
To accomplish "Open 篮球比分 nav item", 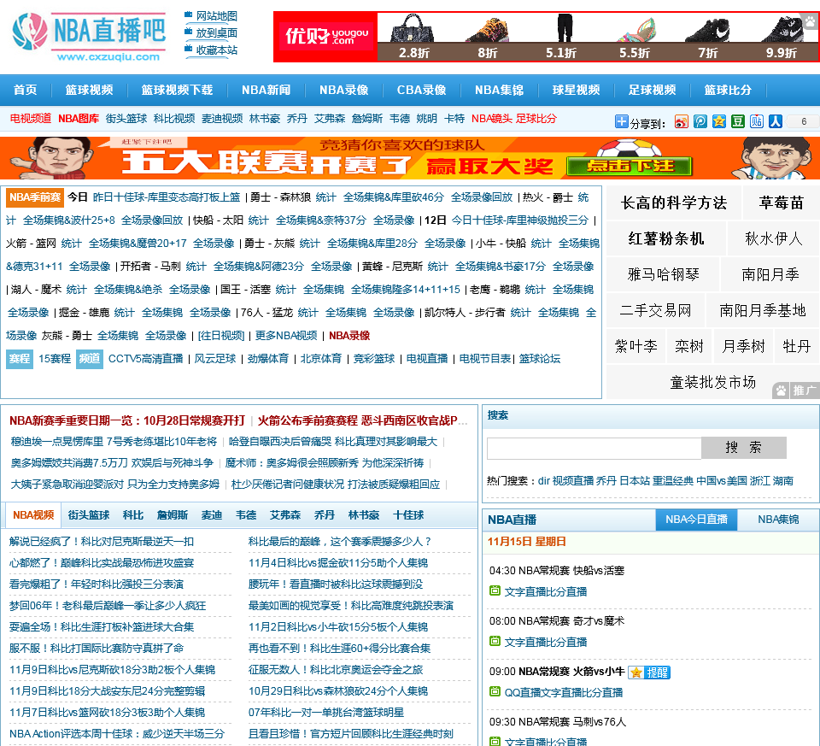I will tap(728, 90).
